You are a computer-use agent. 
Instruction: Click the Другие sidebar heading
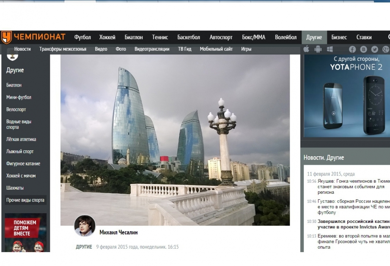click(15, 70)
